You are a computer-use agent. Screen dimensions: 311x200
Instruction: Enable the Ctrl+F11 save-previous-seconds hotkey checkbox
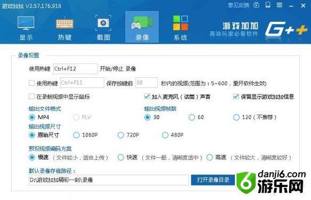(x=32, y=83)
